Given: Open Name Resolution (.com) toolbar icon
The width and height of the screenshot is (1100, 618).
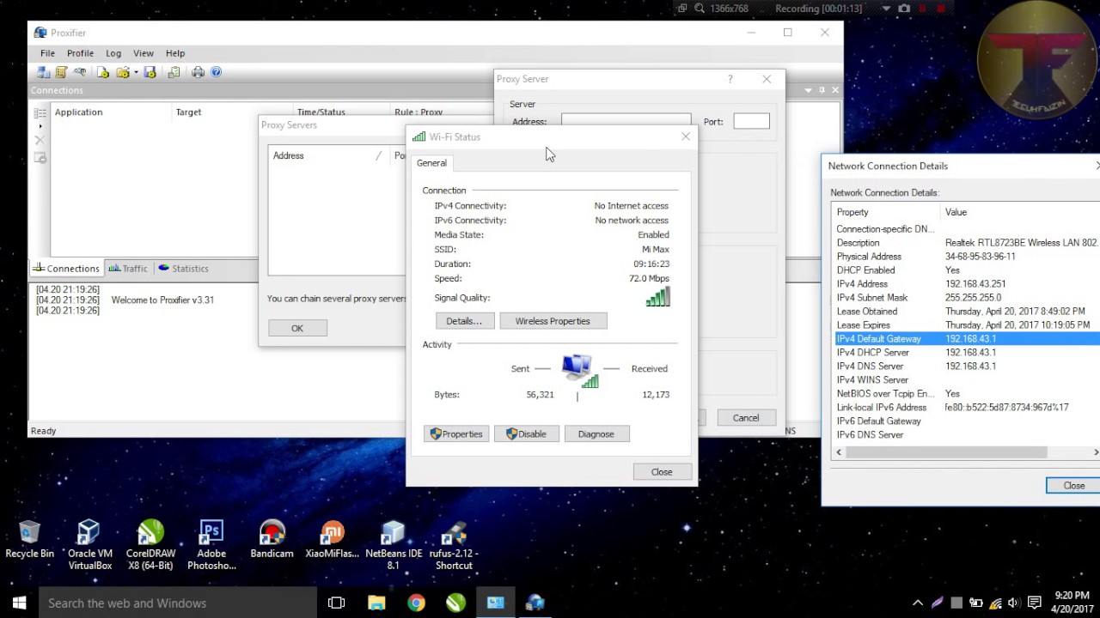Looking at the screenshot, I should tap(80, 72).
